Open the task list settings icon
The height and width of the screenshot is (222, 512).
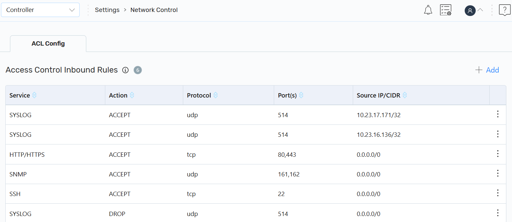click(445, 10)
